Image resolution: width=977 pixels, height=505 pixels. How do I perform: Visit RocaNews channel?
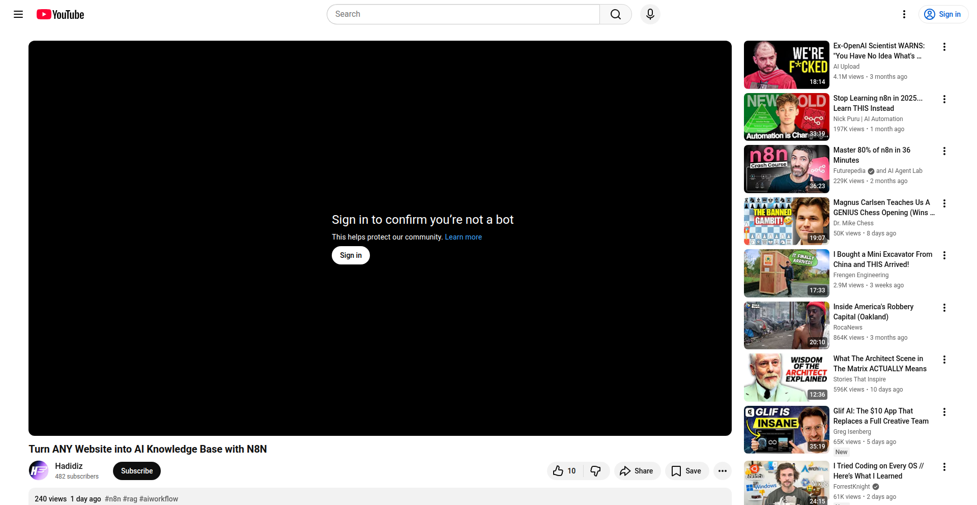[x=848, y=328]
